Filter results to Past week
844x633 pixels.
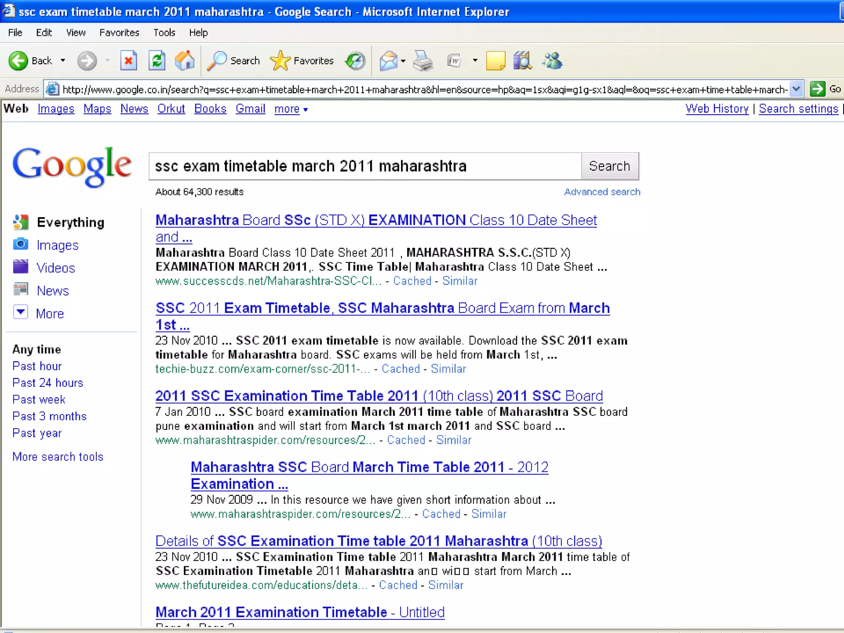pos(39,399)
